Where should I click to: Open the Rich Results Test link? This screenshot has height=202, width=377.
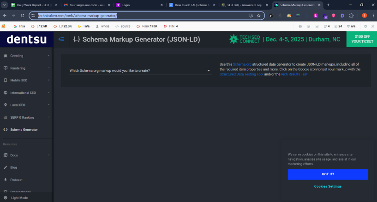[x=293, y=74]
